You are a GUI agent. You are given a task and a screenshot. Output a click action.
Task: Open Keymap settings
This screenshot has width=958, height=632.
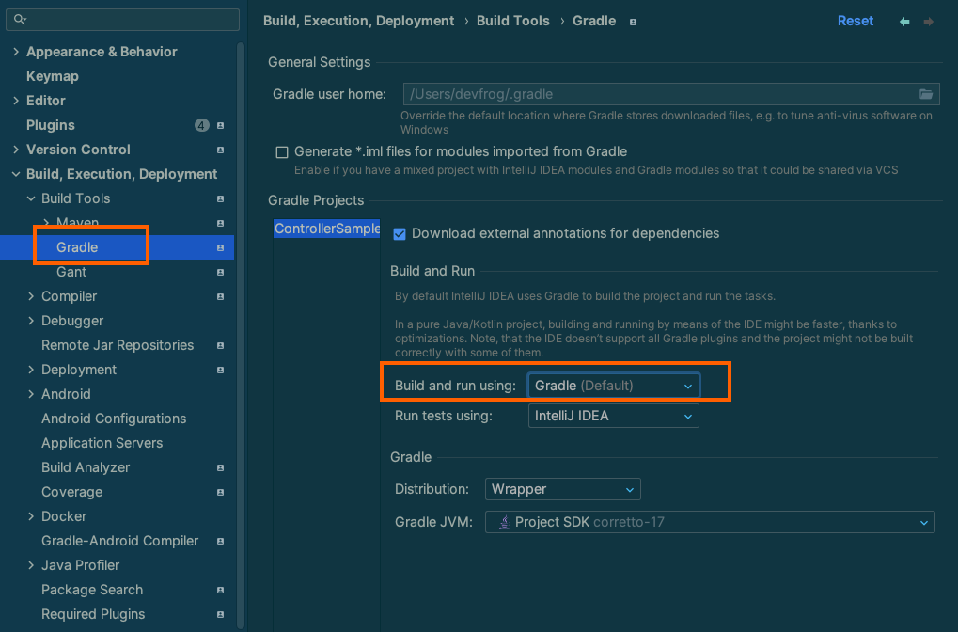point(53,76)
